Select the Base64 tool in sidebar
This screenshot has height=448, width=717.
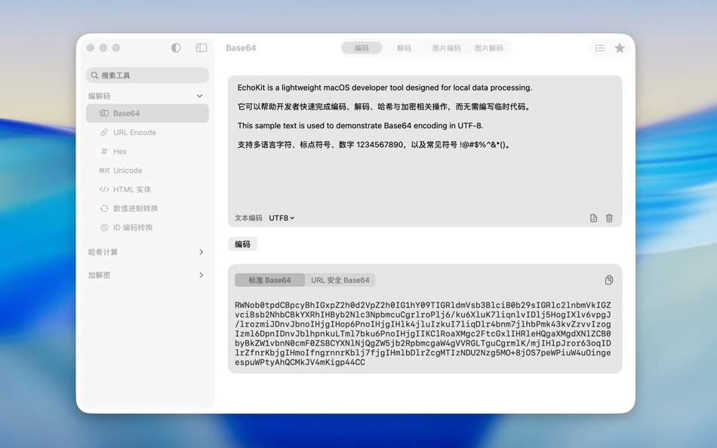(x=147, y=112)
